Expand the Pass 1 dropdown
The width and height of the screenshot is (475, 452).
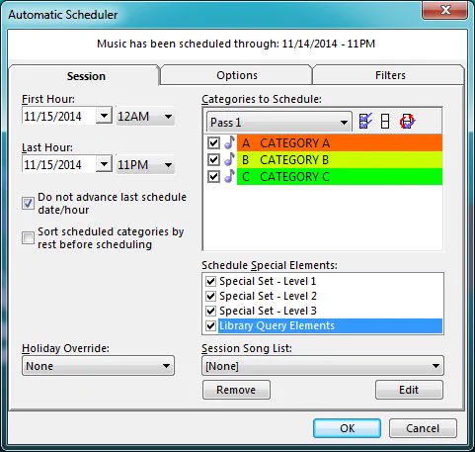[x=278, y=123]
